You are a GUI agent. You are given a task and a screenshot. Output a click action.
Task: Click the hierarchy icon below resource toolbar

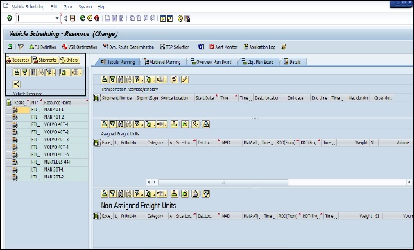[x=17, y=84]
